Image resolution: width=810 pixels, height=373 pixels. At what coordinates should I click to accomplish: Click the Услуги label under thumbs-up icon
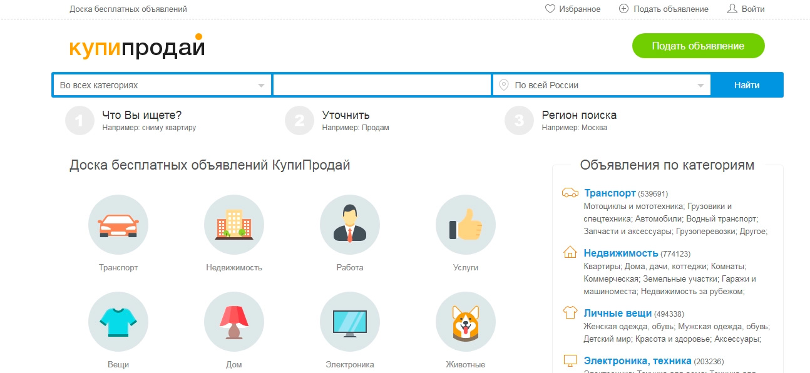(466, 267)
